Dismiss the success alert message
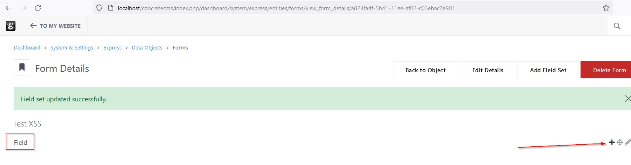Image resolution: width=631 pixels, height=165 pixels. (x=628, y=99)
